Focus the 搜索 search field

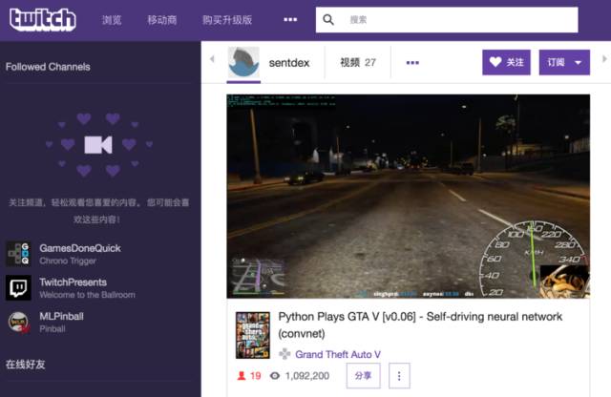pyautogui.click(x=447, y=19)
